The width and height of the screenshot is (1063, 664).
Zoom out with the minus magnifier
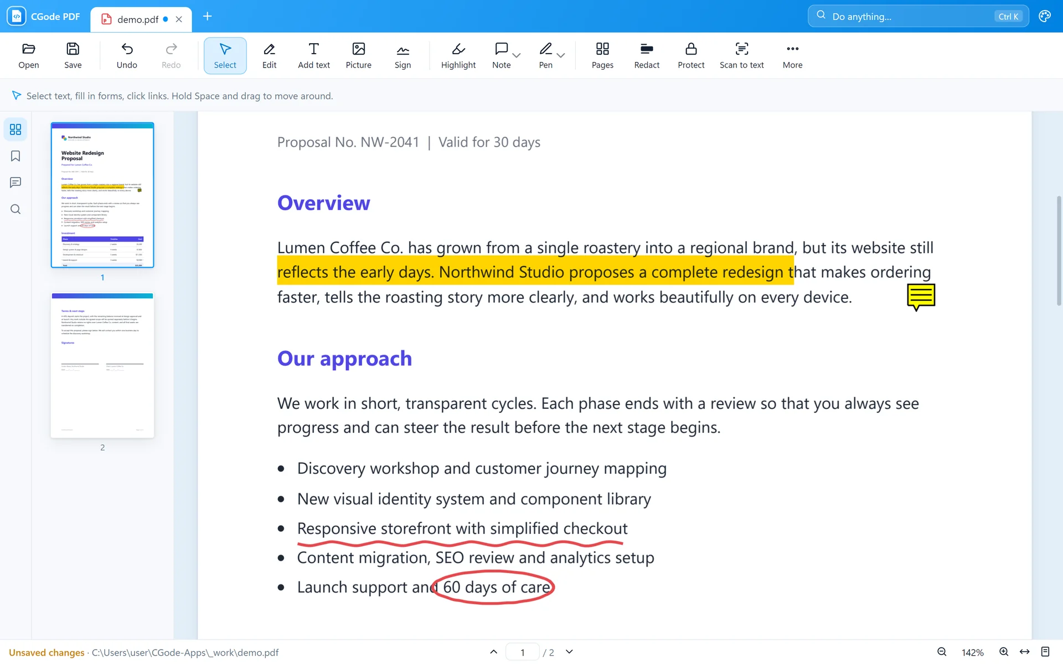click(x=941, y=652)
